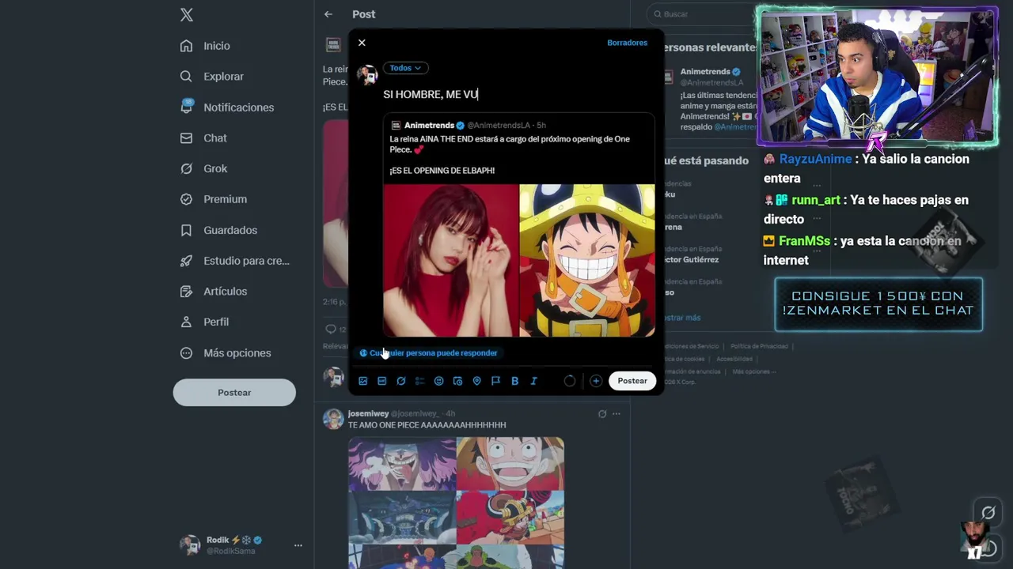Click user avatar inside compose dialog
Viewport: 1013px width, 569px height.
(367, 75)
